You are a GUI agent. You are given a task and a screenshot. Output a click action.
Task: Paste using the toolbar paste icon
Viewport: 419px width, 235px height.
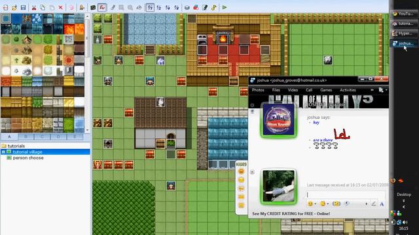pos(52,7)
